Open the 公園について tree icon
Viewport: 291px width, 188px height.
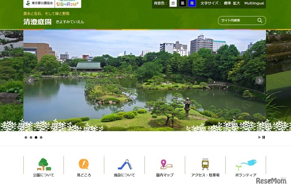pyautogui.click(x=44, y=164)
